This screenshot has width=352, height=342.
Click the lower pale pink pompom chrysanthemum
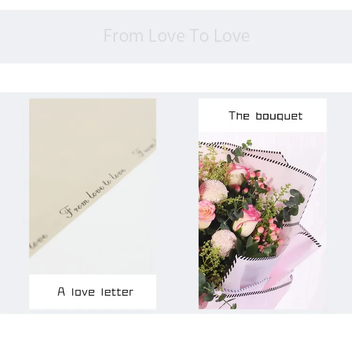point(223,243)
